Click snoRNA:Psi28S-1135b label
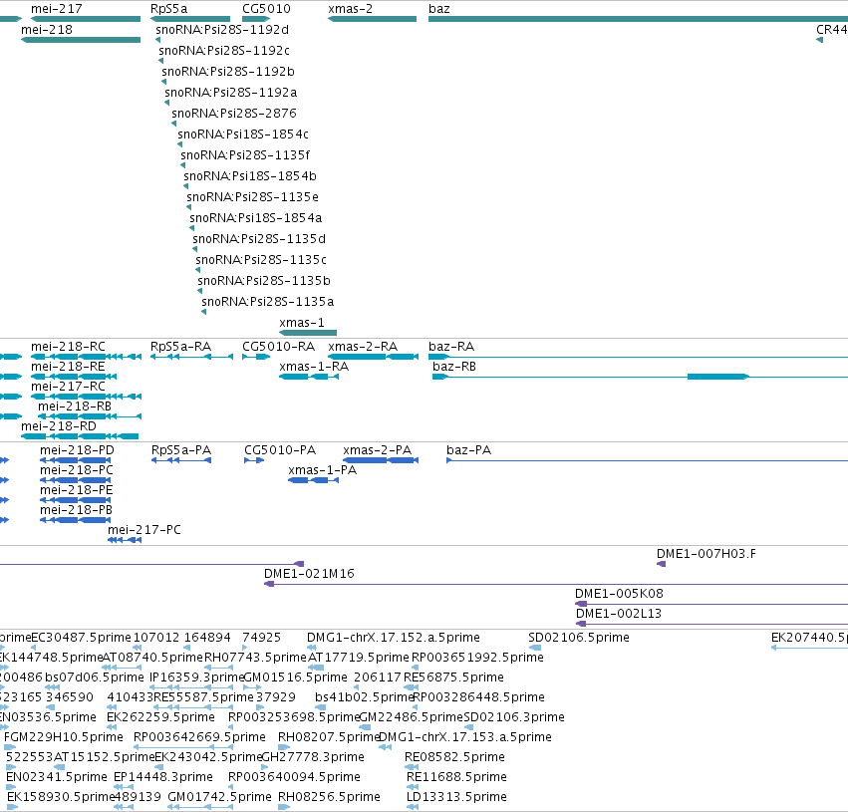Viewport: 848px width, 812px height. tap(264, 281)
